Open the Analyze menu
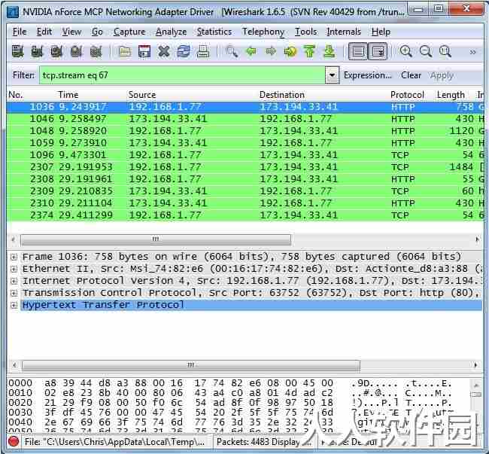 tap(172, 32)
